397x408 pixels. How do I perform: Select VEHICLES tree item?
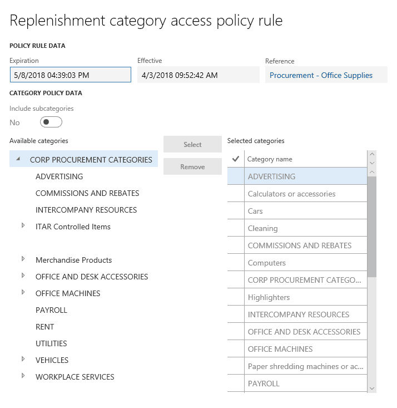click(x=52, y=360)
